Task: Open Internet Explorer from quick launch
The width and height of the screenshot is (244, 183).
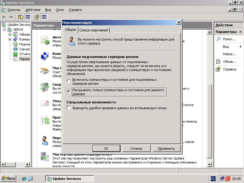Action: pyautogui.click(x=24, y=178)
